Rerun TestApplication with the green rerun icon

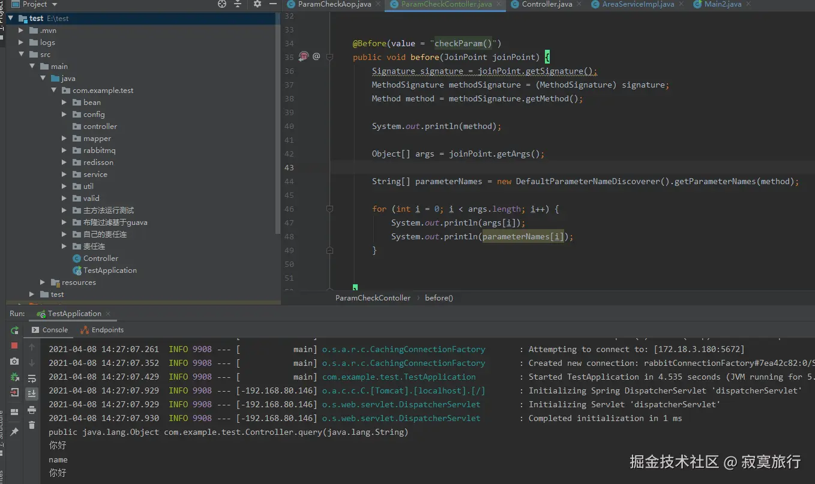[14, 330]
